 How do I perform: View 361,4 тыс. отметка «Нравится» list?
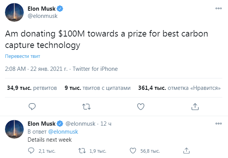pyautogui.click(x=179, y=88)
